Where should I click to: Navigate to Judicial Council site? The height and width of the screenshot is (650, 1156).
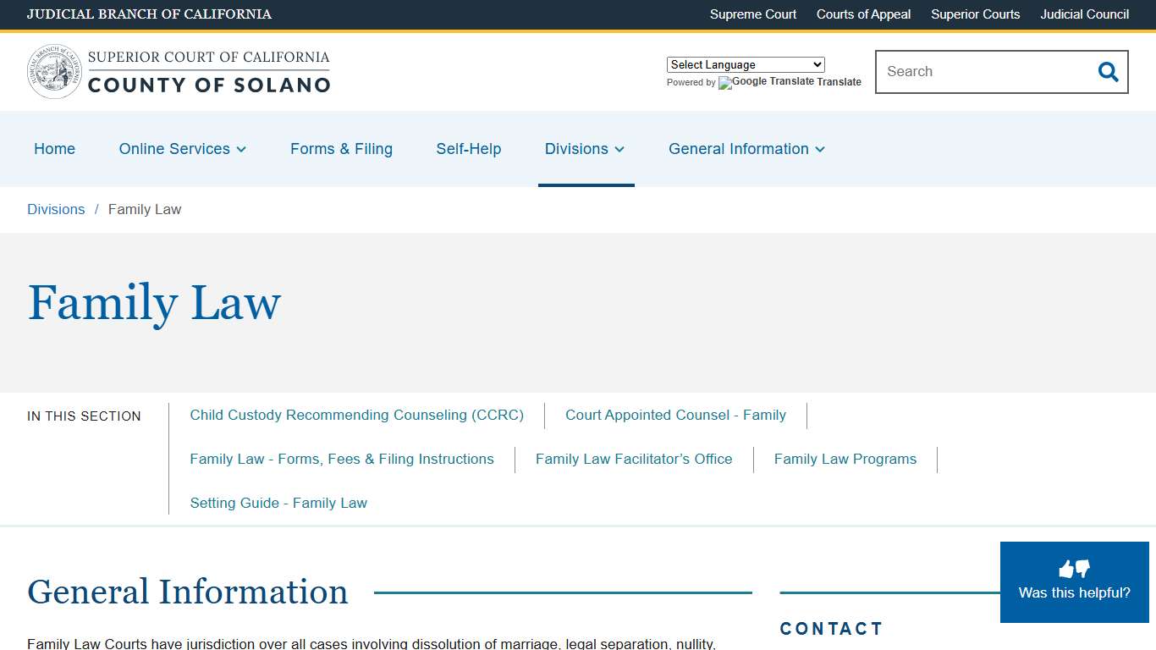[1084, 14]
